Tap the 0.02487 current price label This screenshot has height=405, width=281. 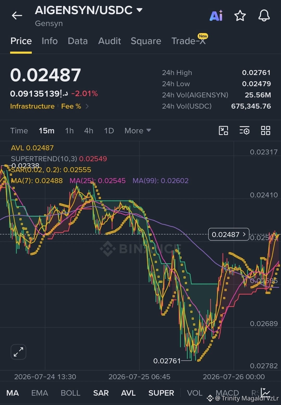[x=229, y=234]
